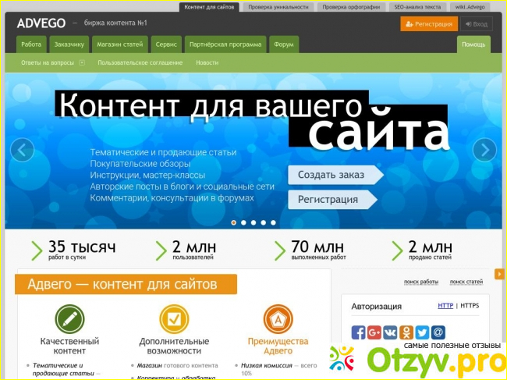The image size is (507, 380).
Task: Advance to the next banner slide arrow
Action: [x=484, y=149]
